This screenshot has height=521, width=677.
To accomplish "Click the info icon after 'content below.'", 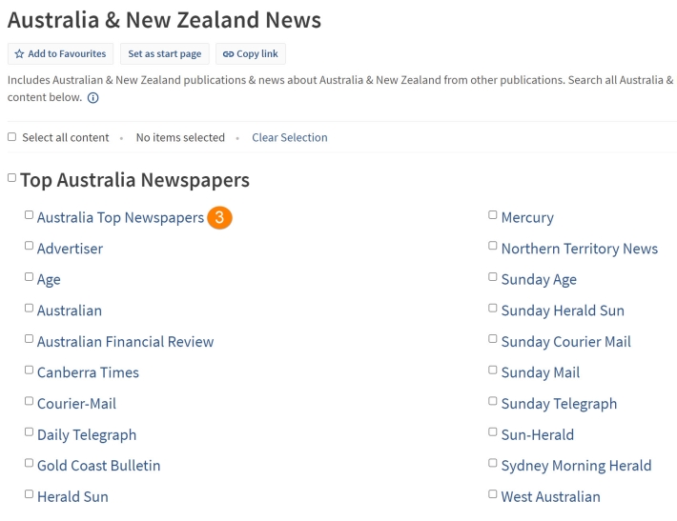I will (92, 98).
